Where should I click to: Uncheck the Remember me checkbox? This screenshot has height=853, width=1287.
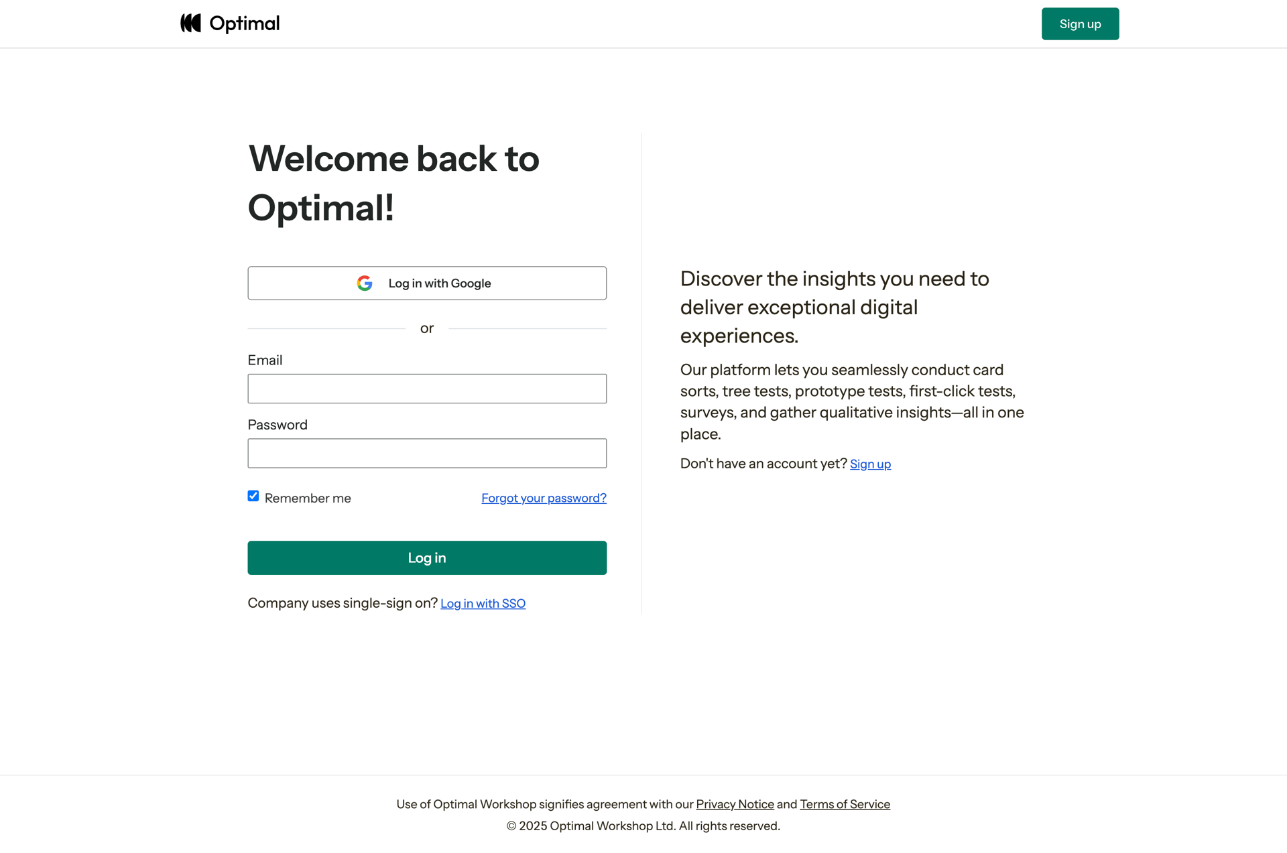pyautogui.click(x=253, y=497)
